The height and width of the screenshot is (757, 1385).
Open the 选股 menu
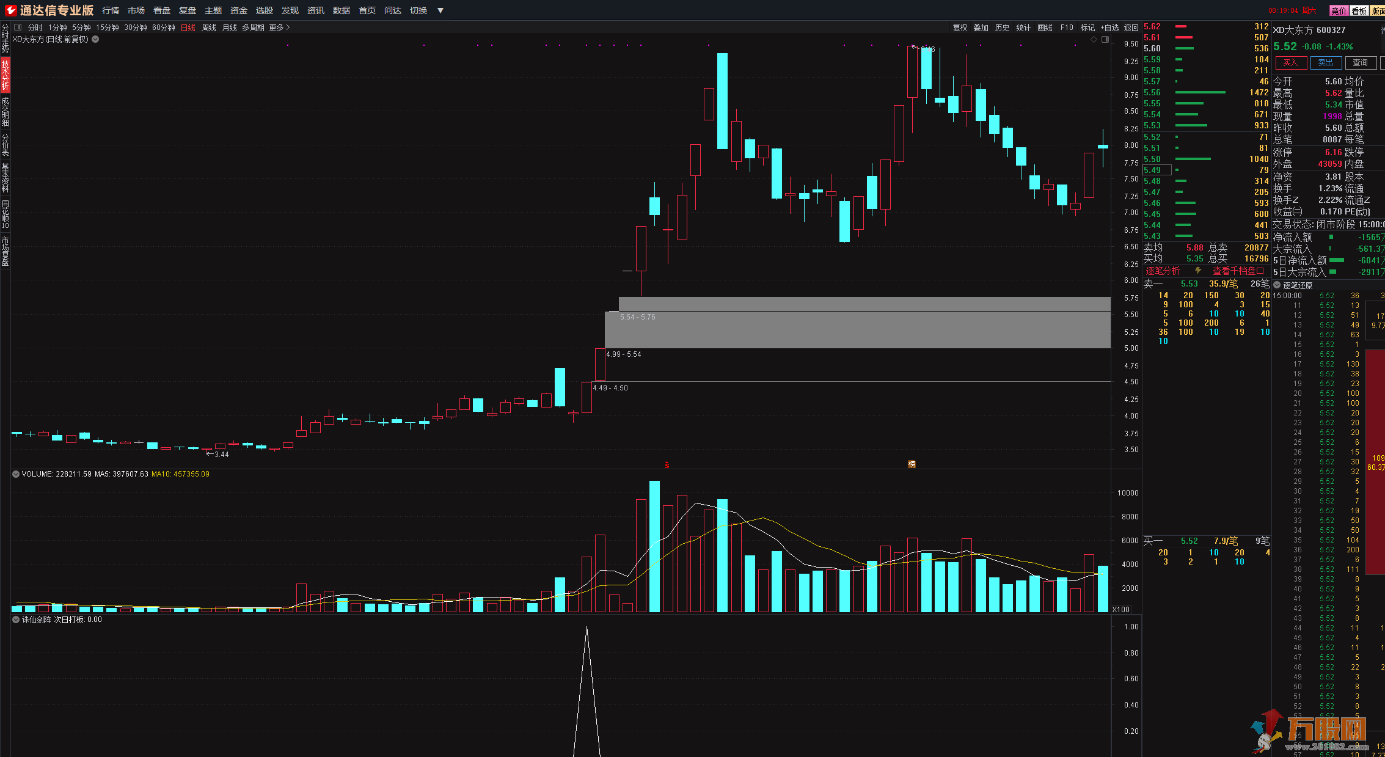pos(264,10)
